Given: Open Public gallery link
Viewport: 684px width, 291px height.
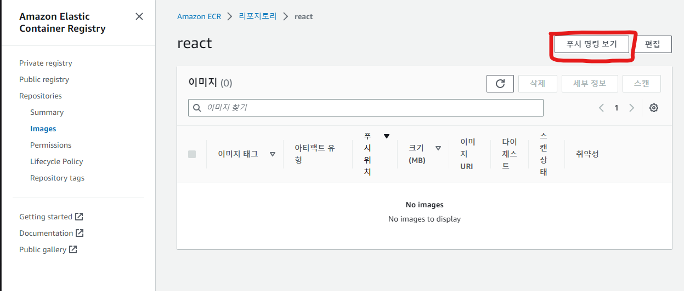Looking at the screenshot, I should (43, 249).
